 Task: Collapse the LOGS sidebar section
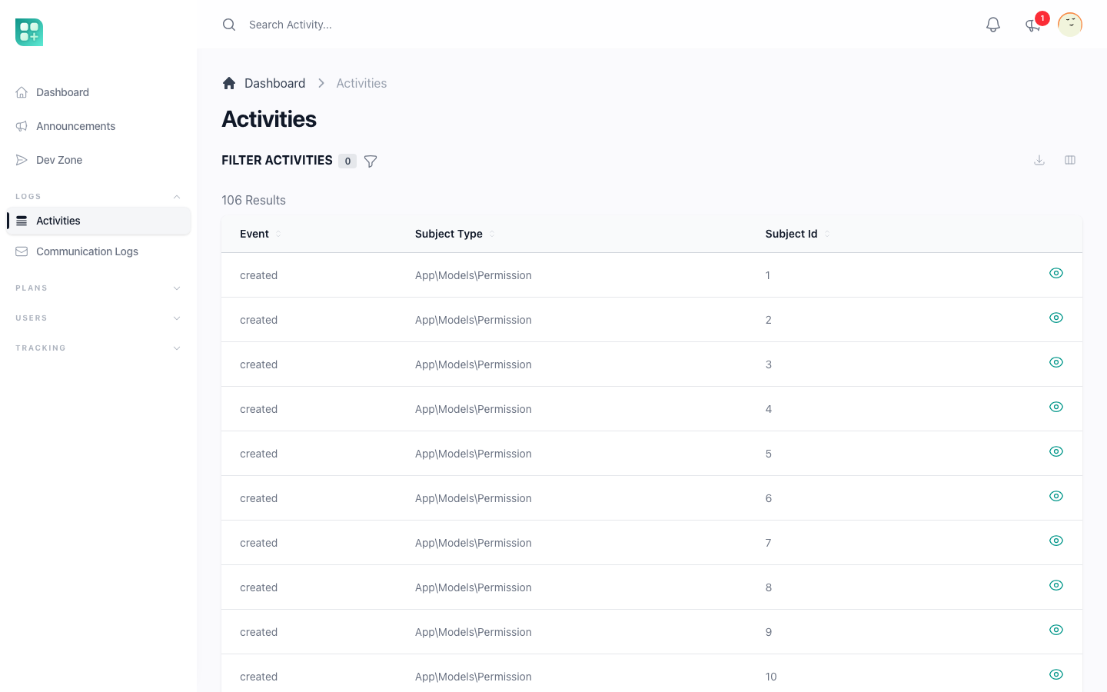click(98, 197)
